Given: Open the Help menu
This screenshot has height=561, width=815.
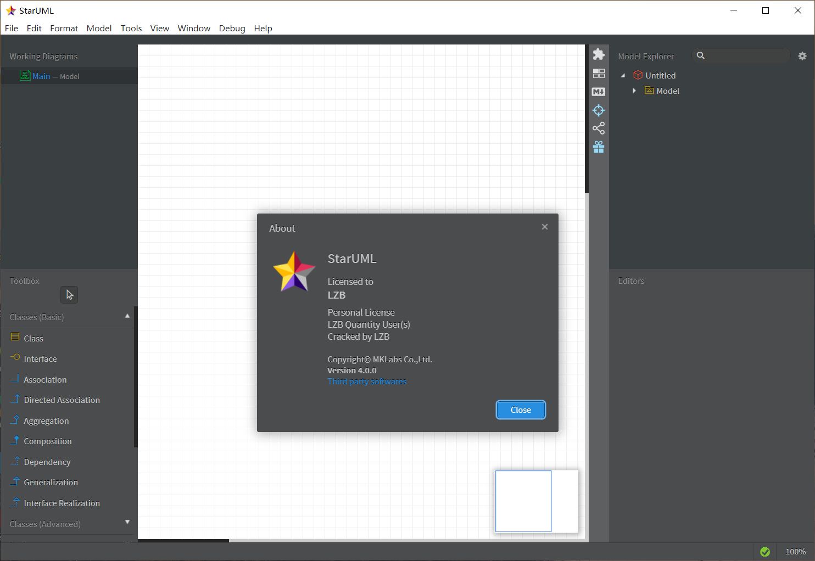Looking at the screenshot, I should [x=263, y=28].
